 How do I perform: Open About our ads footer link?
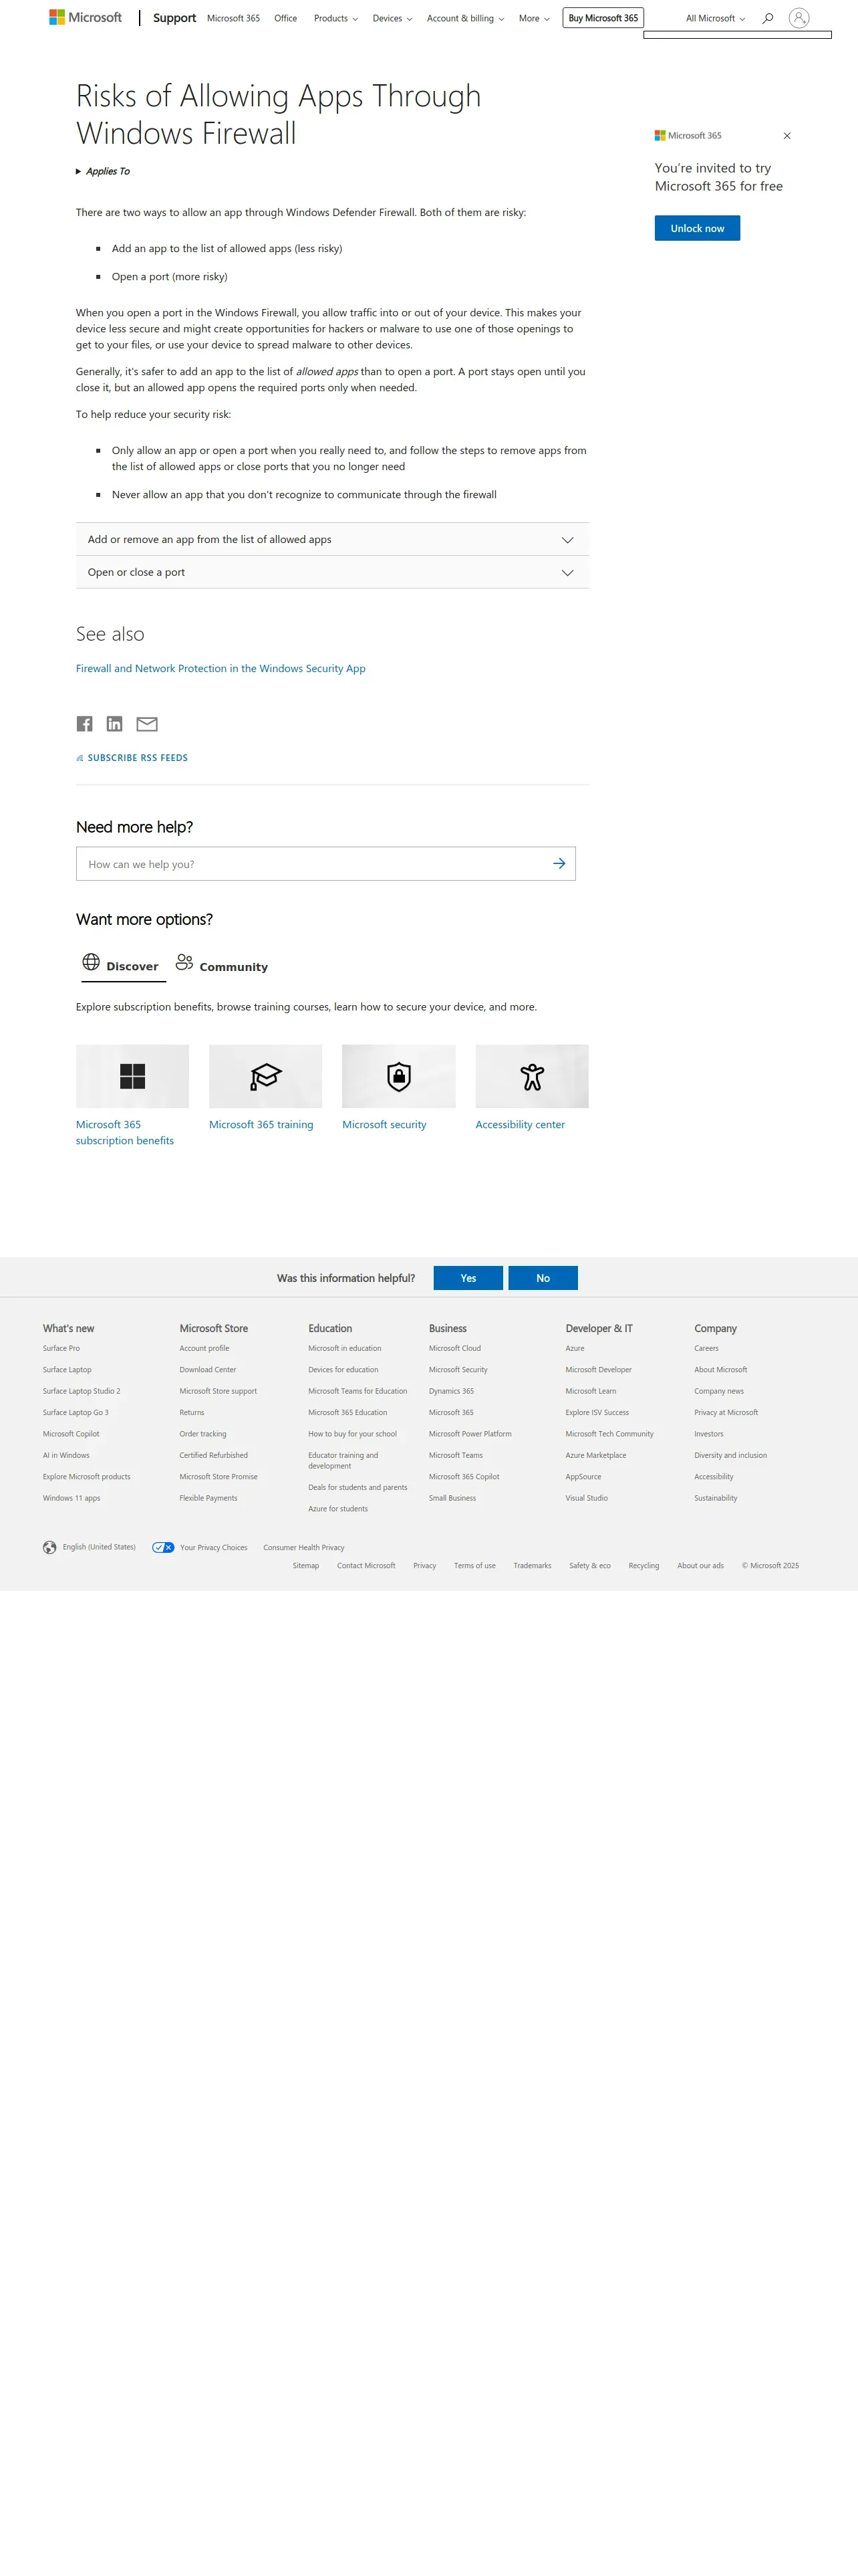(x=700, y=1565)
